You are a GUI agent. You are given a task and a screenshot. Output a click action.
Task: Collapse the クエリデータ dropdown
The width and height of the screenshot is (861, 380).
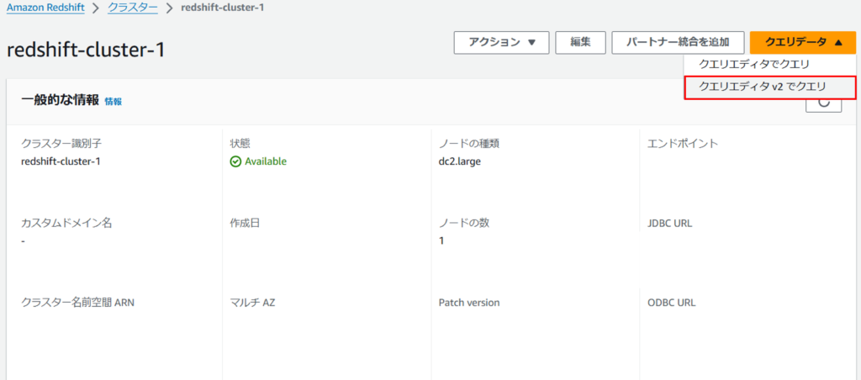pos(803,42)
